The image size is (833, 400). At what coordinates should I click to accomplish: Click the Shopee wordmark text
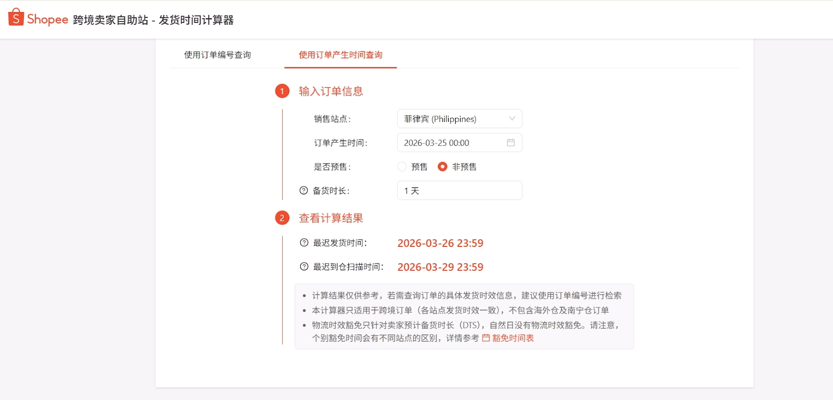(47, 20)
